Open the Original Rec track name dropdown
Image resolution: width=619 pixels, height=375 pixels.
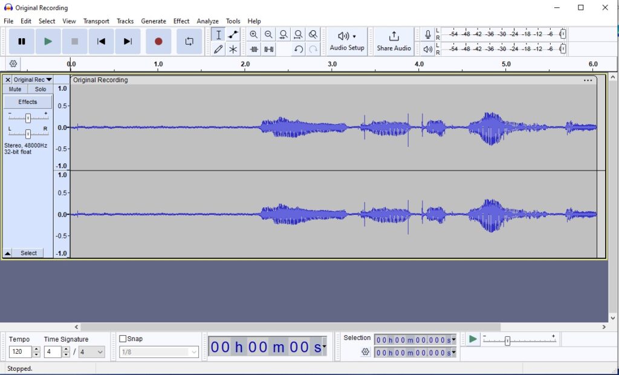pos(49,80)
